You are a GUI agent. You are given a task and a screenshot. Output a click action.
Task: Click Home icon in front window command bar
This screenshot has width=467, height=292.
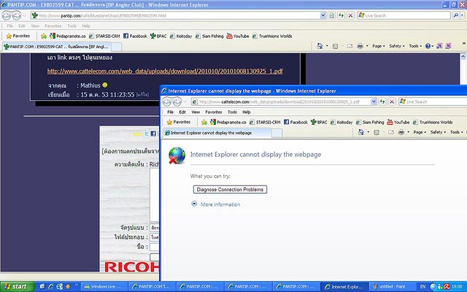tap(361, 132)
